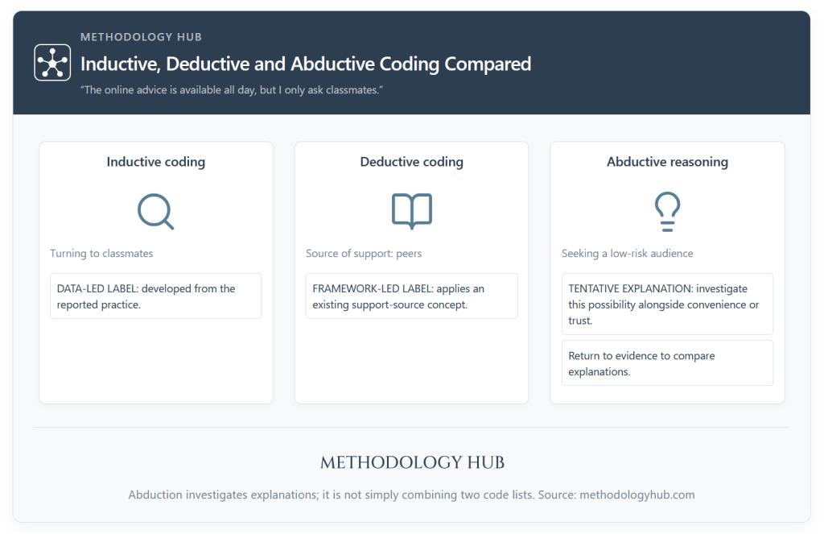Click the network hub logo icon

click(x=52, y=63)
